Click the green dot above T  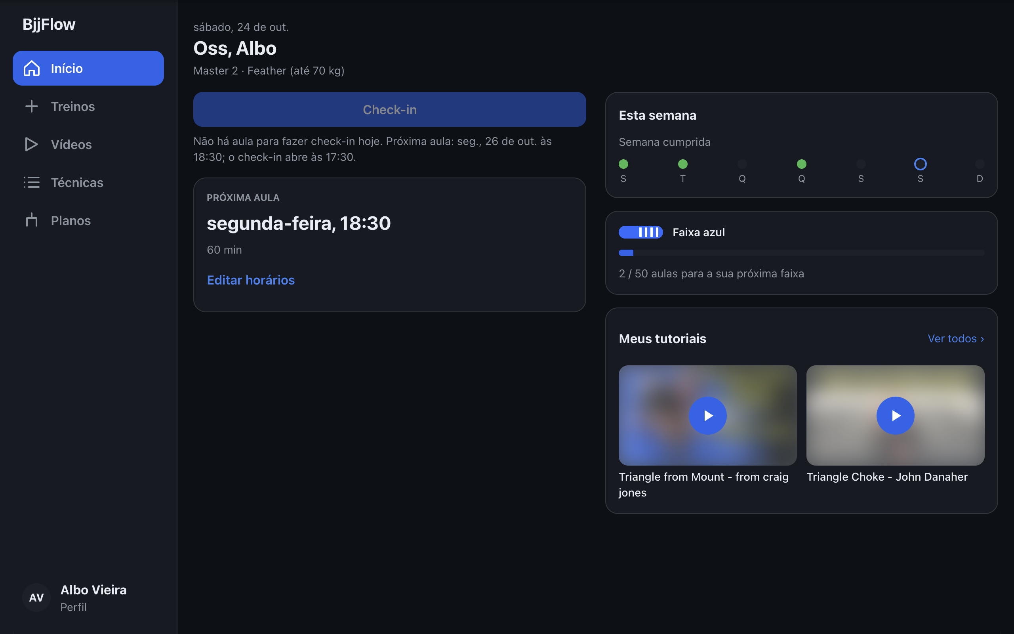(682, 164)
